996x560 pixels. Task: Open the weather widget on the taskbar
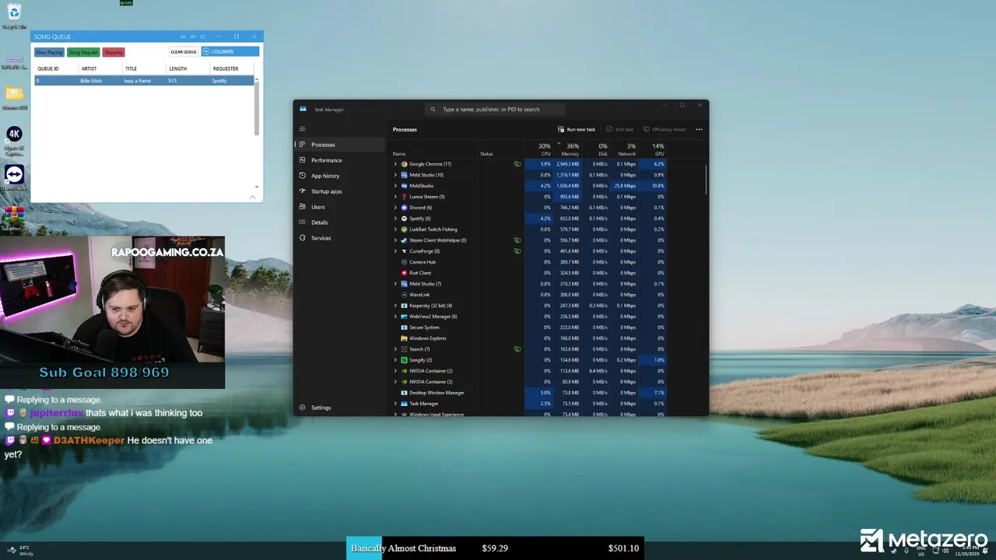[x=20, y=551]
